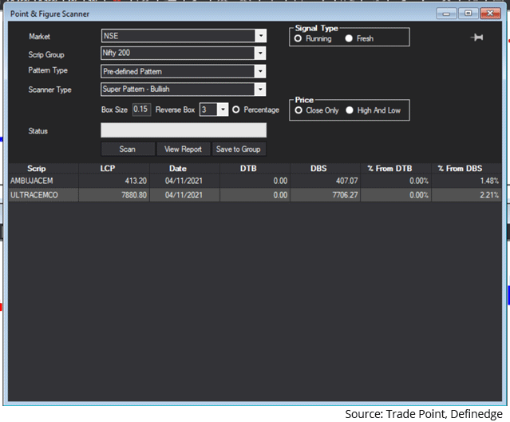Click the Date column header

tap(184, 169)
